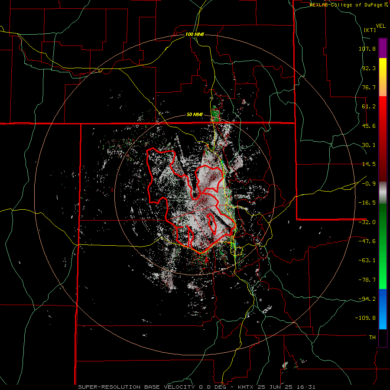Viewport: 390px width, 390px height.
Task: Click the 30.1 velocity scale value
Action: tap(369, 145)
